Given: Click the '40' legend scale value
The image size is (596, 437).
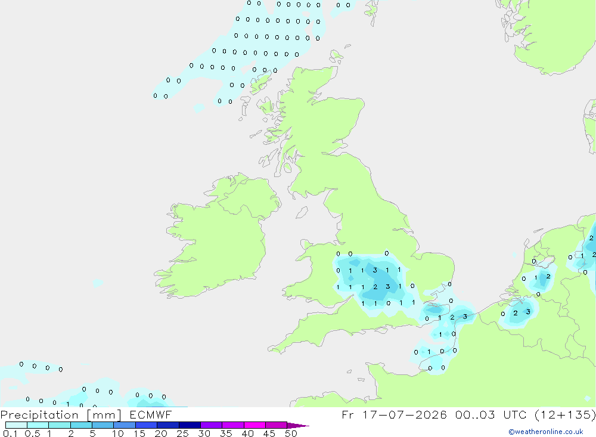Looking at the screenshot, I should [247, 433].
